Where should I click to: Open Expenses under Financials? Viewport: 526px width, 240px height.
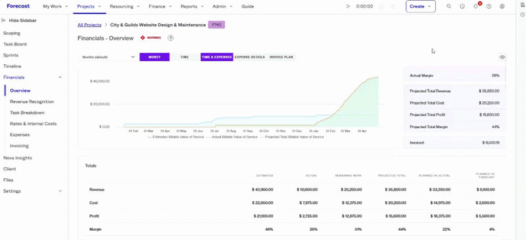coord(20,135)
